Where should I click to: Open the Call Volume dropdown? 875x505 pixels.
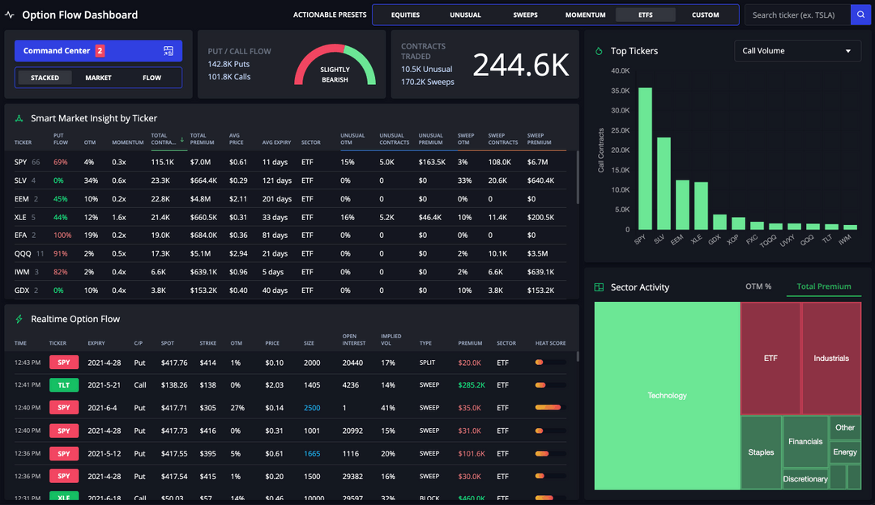click(797, 50)
